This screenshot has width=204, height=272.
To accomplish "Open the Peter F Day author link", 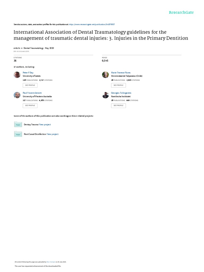I will point(28,73).
